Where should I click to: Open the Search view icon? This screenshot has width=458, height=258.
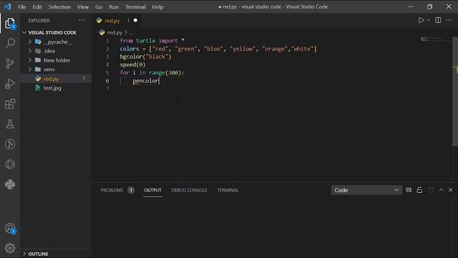10,43
